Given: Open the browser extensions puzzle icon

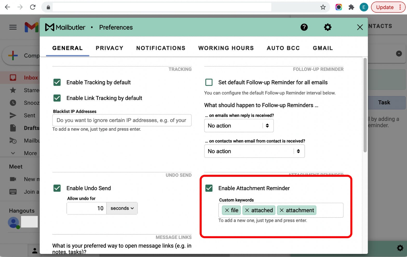Looking at the screenshot, I should pos(351,7).
